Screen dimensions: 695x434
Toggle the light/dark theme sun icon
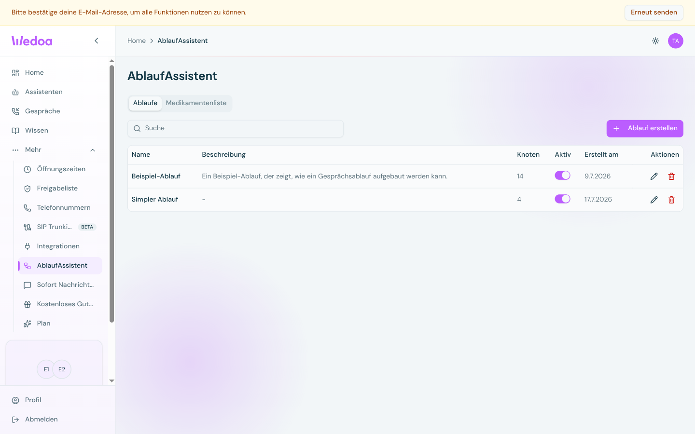(x=655, y=41)
